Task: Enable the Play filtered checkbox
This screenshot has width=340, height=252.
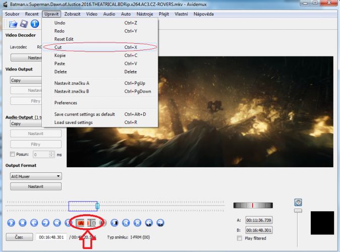Action: [240, 238]
